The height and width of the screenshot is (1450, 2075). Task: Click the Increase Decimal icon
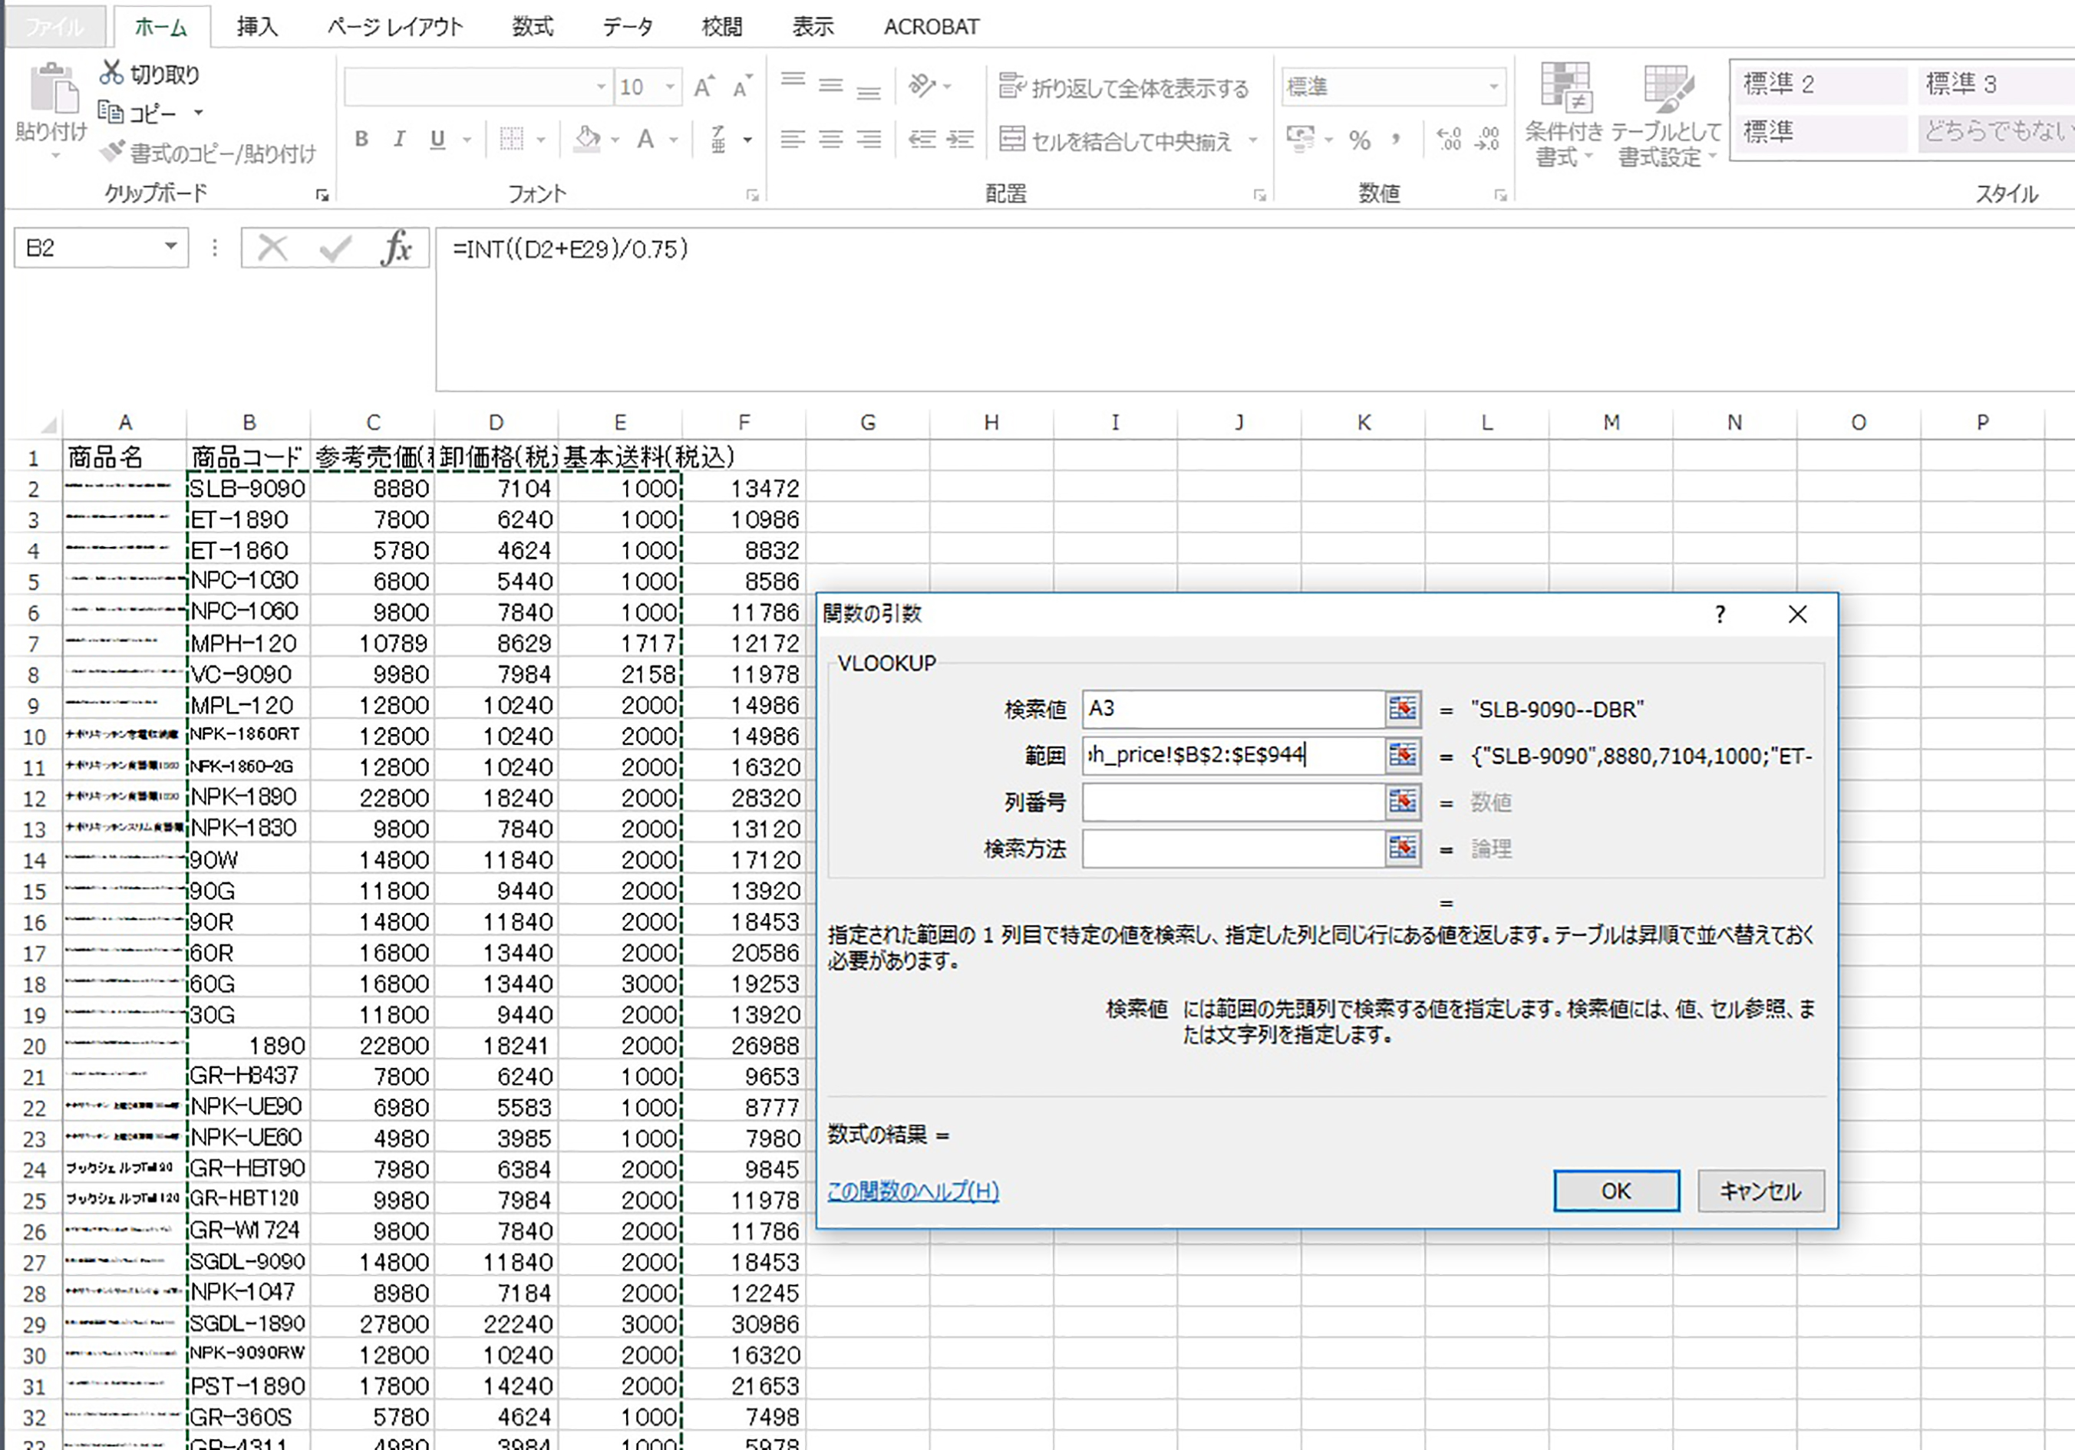[x=1450, y=139]
